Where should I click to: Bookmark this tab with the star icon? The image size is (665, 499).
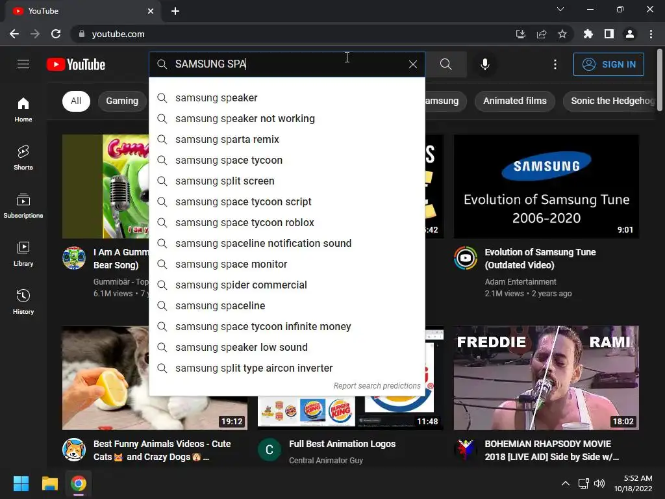(x=562, y=34)
